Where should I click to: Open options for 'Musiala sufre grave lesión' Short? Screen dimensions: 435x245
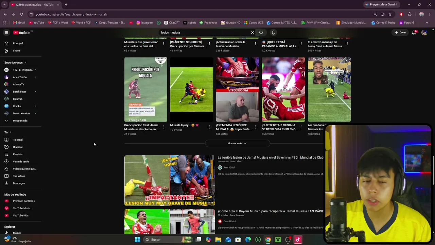click(163, 44)
